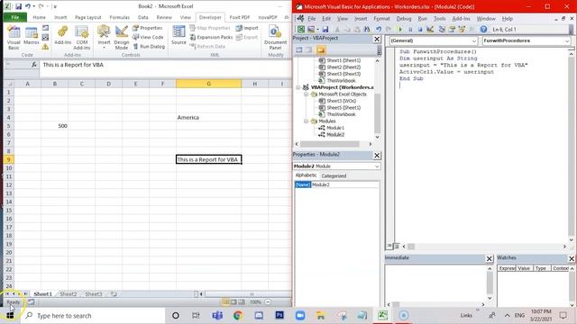This screenshot has width=577, height=324.
Task: Click the Visual Basic button in Excel ribbon
Action: coord(14,38)
